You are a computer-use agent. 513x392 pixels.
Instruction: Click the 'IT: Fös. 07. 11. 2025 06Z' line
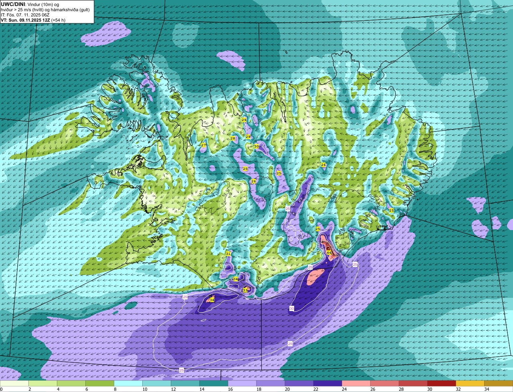[25, 15]
